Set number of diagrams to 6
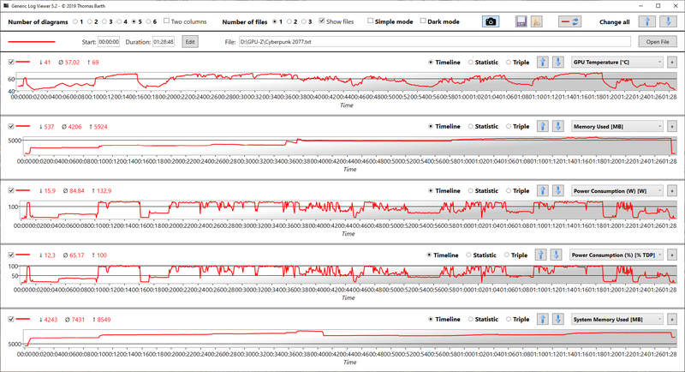Screen dimensions: 685x372 tap(148, 21)
